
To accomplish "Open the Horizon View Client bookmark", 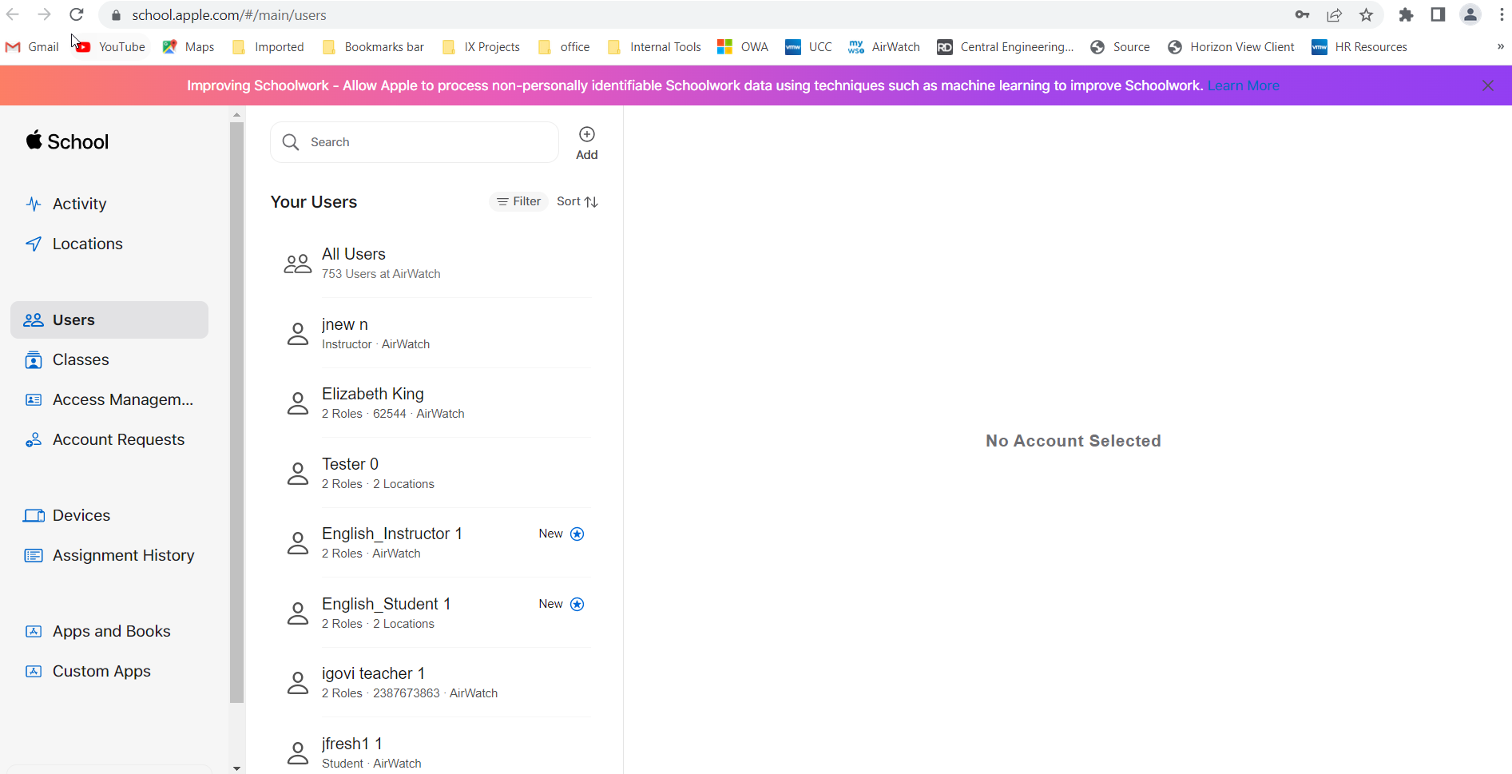I will 1231,47.
